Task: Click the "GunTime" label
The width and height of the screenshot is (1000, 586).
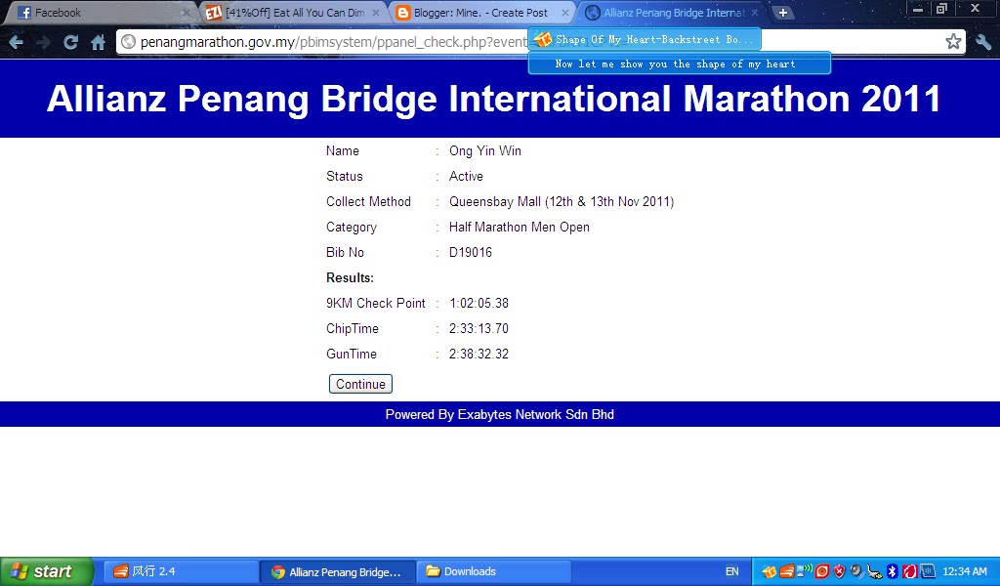Action: point(351,354)
